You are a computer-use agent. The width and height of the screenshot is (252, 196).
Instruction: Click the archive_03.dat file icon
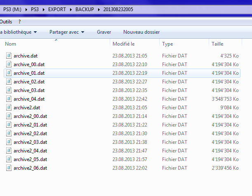point(9,90)
